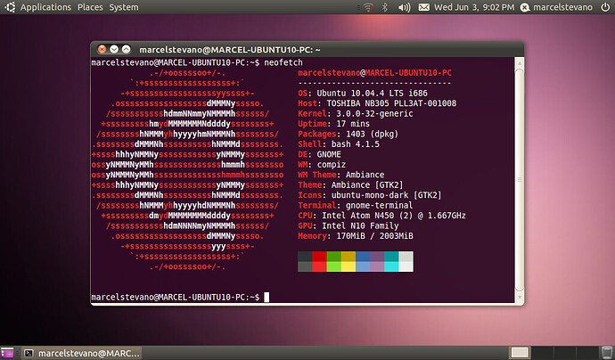
Task: Click the 'Theme: Ambiance [GTK2]' line
Action: point(350,185)
